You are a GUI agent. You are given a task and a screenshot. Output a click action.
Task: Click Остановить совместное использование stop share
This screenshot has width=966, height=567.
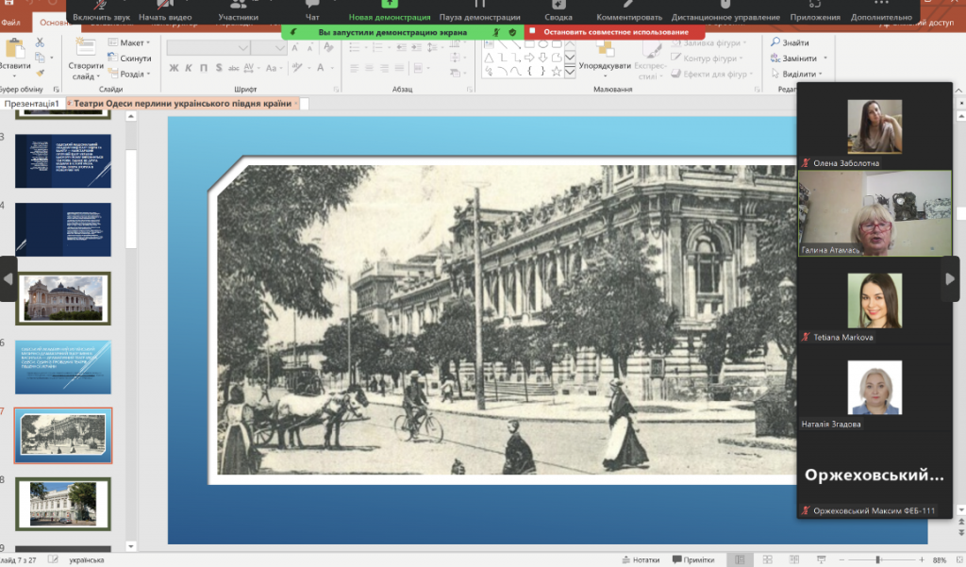615,31
